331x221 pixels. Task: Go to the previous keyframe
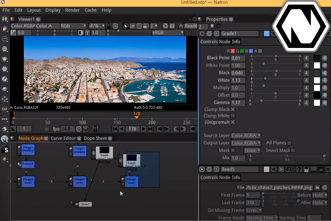click(176, 129)
